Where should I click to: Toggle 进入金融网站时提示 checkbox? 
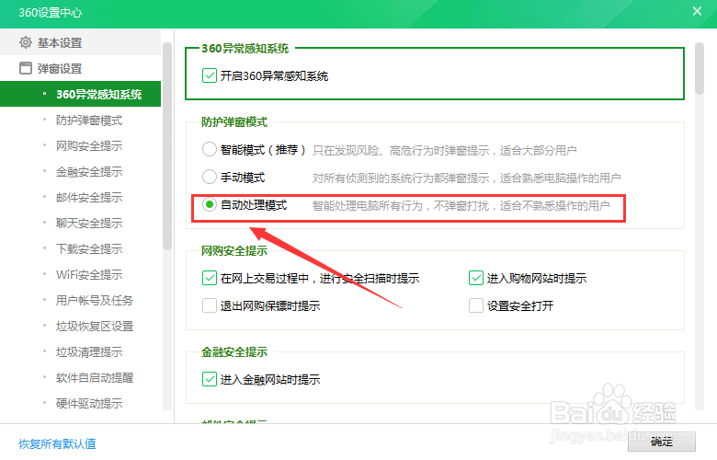[210, 379]
